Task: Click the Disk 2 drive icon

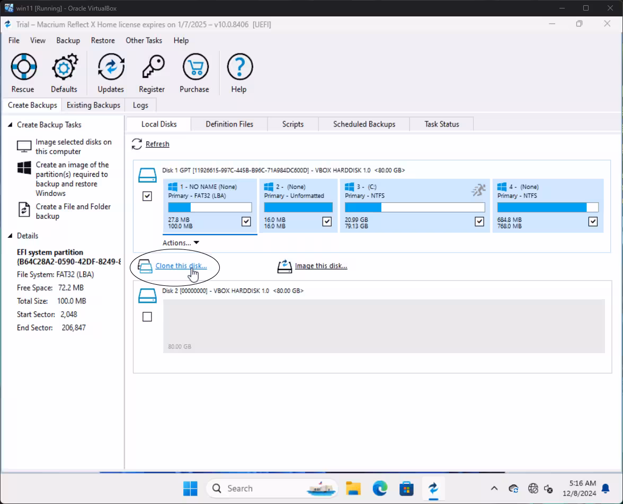Action: [147, 296]
